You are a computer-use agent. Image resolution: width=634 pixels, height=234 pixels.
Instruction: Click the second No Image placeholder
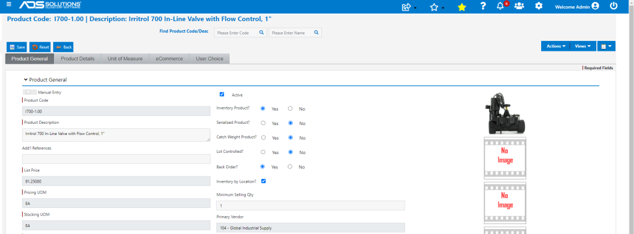(505, 203)
